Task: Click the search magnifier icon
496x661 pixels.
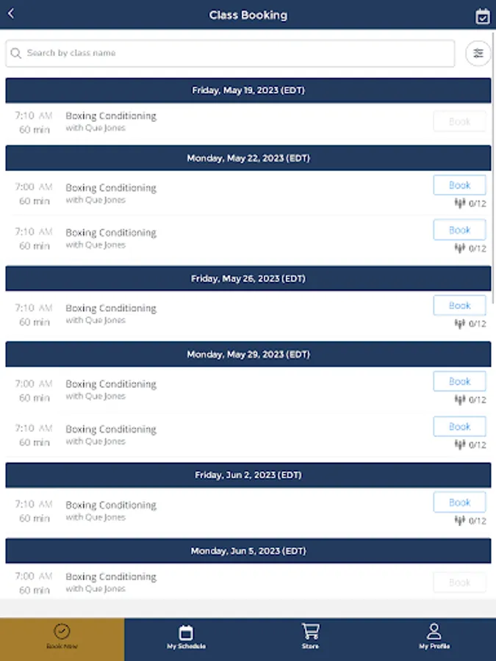Action: pos(16,53)
